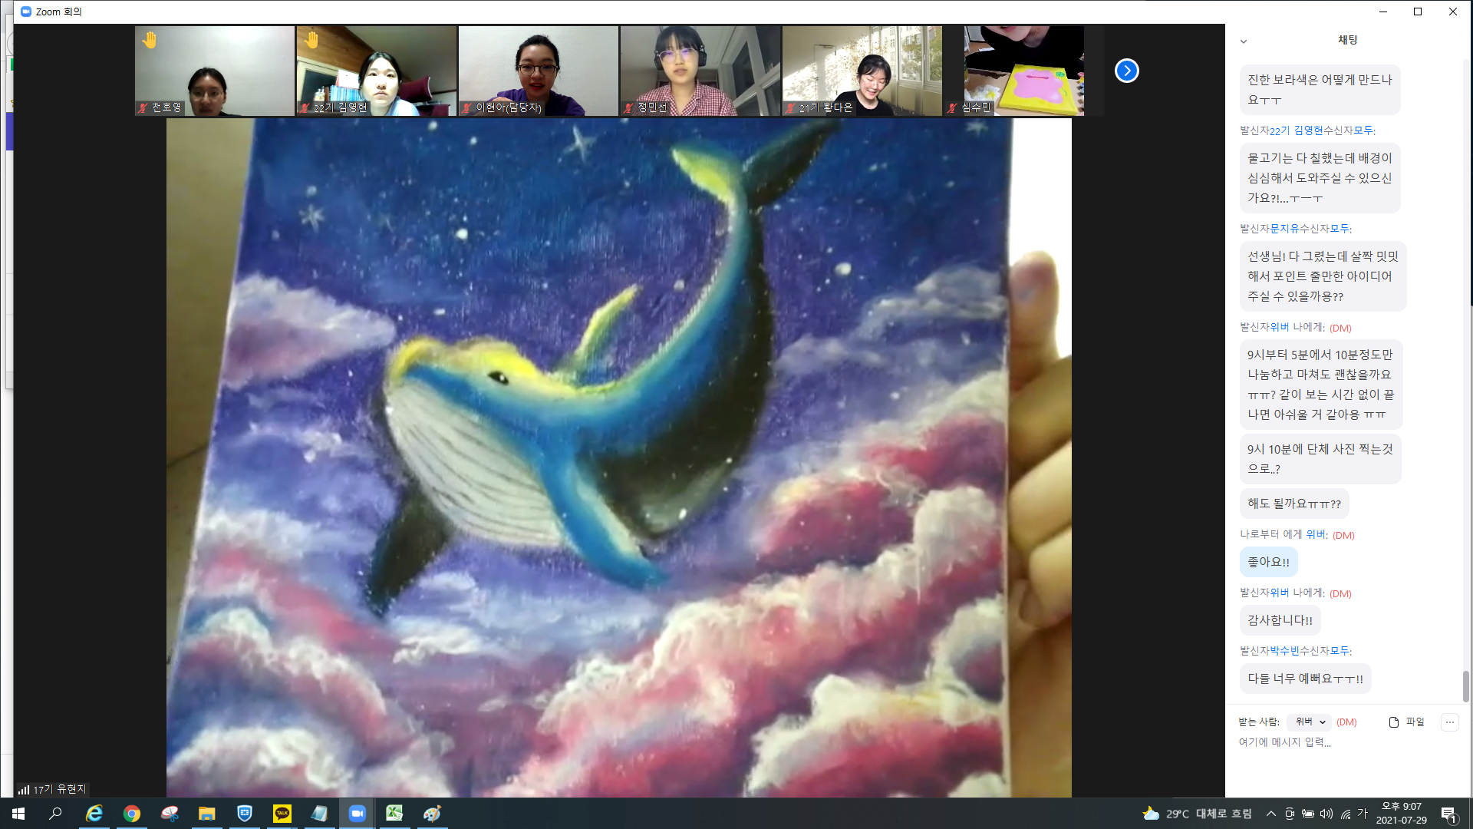Select the message about 9시 10분에 단체 사진
The height and width of the screenshot is (829, 1473).
click(x=1320, y=459)
